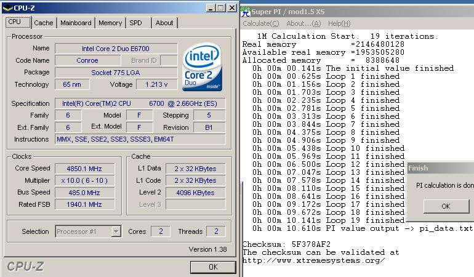Click the Code Name value Conroe

point(87,60)
